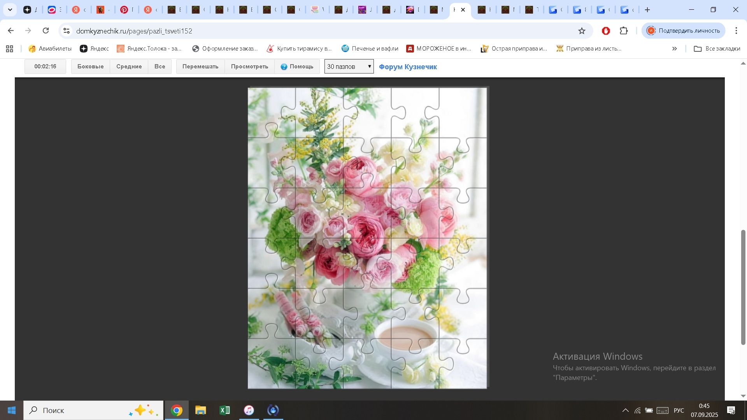Click scrollbar up arrow
The image size is (747, 420).
(x=743, y=63)
